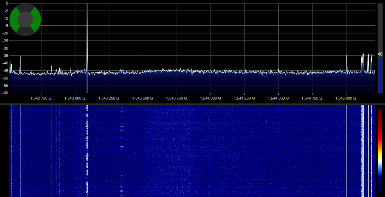Viewport: 385px width, 197px height.
Task: Click the 1,543 750 G frequency label
Action: pos(177,98)
